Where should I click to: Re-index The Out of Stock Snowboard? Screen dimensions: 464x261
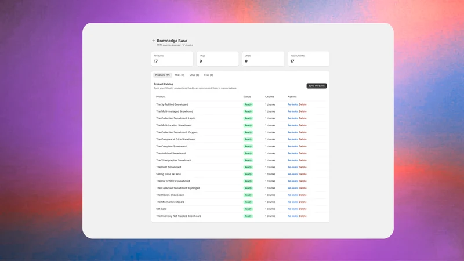[x=293, y=181]
